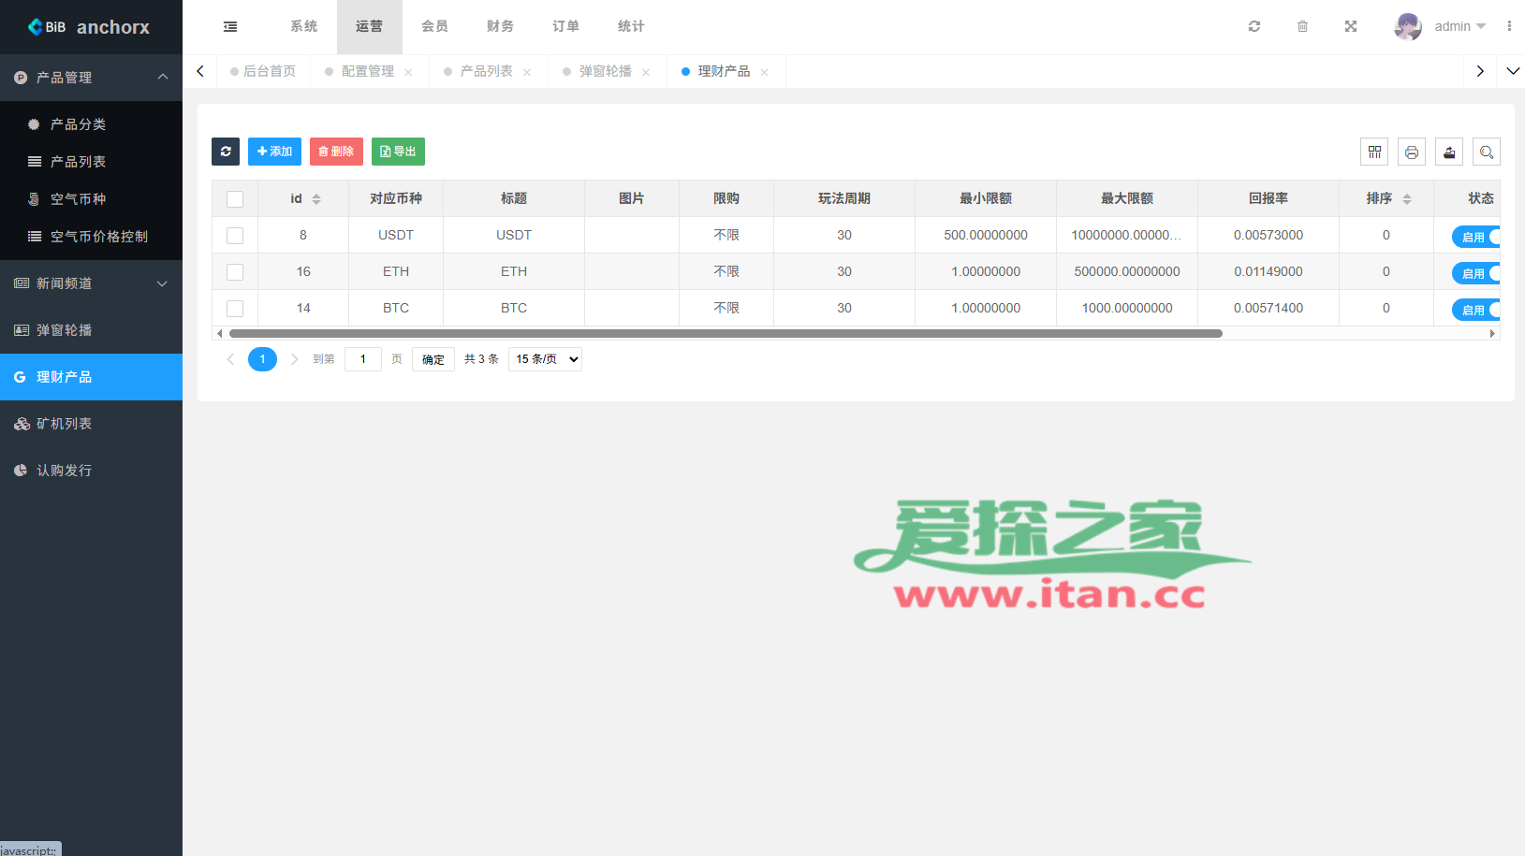The height and width of the screenshot is (856, 1525).
Task: Click the page number input field
Action: [363, 359]
